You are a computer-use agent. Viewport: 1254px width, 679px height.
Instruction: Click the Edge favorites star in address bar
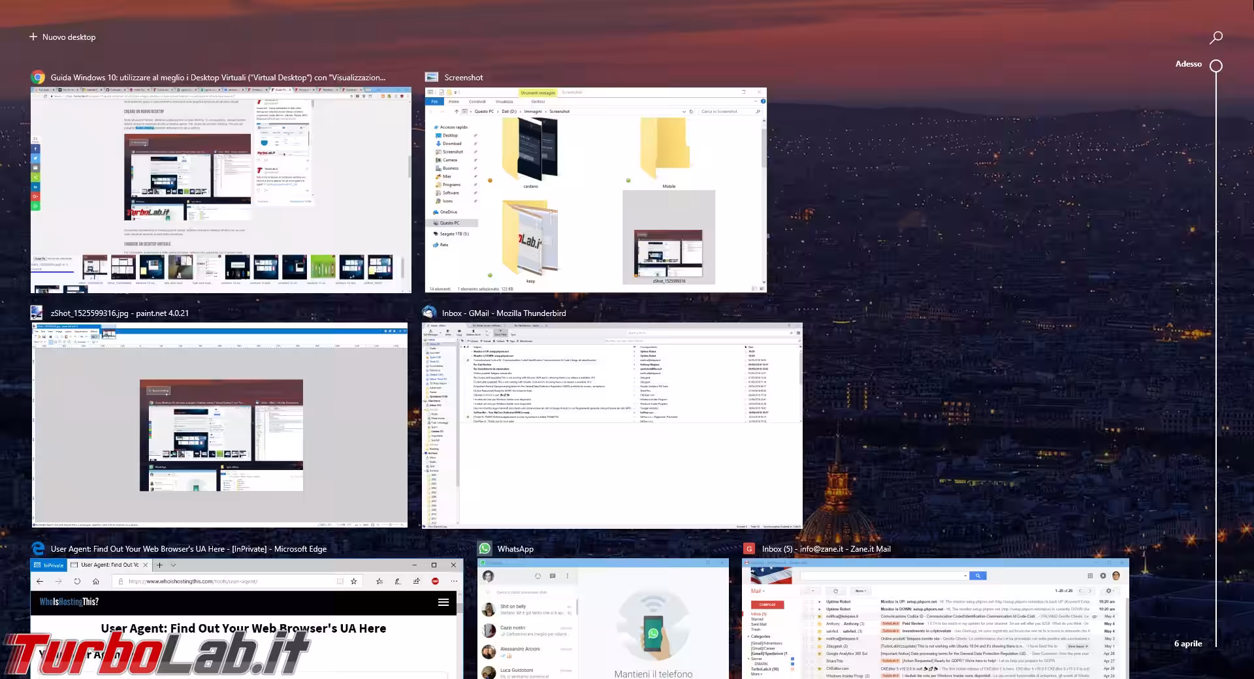click(x=353, y=581)
